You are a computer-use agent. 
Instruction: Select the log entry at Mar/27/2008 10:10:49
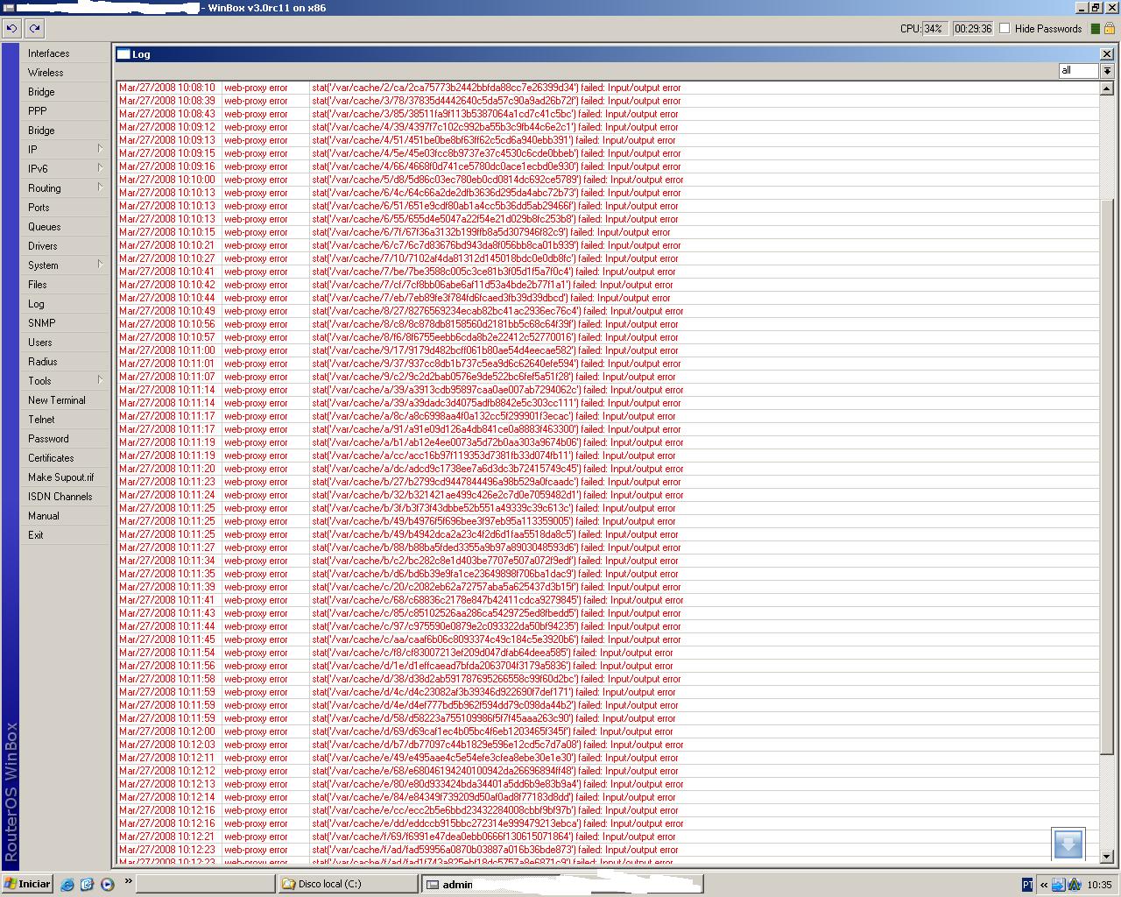point(608,311)
